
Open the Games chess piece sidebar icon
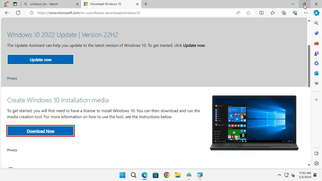click(316, 53)
